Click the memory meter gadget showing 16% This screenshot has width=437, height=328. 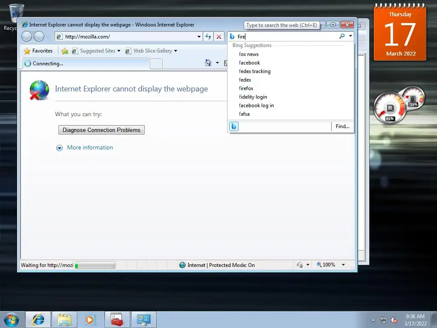point(413,98)
